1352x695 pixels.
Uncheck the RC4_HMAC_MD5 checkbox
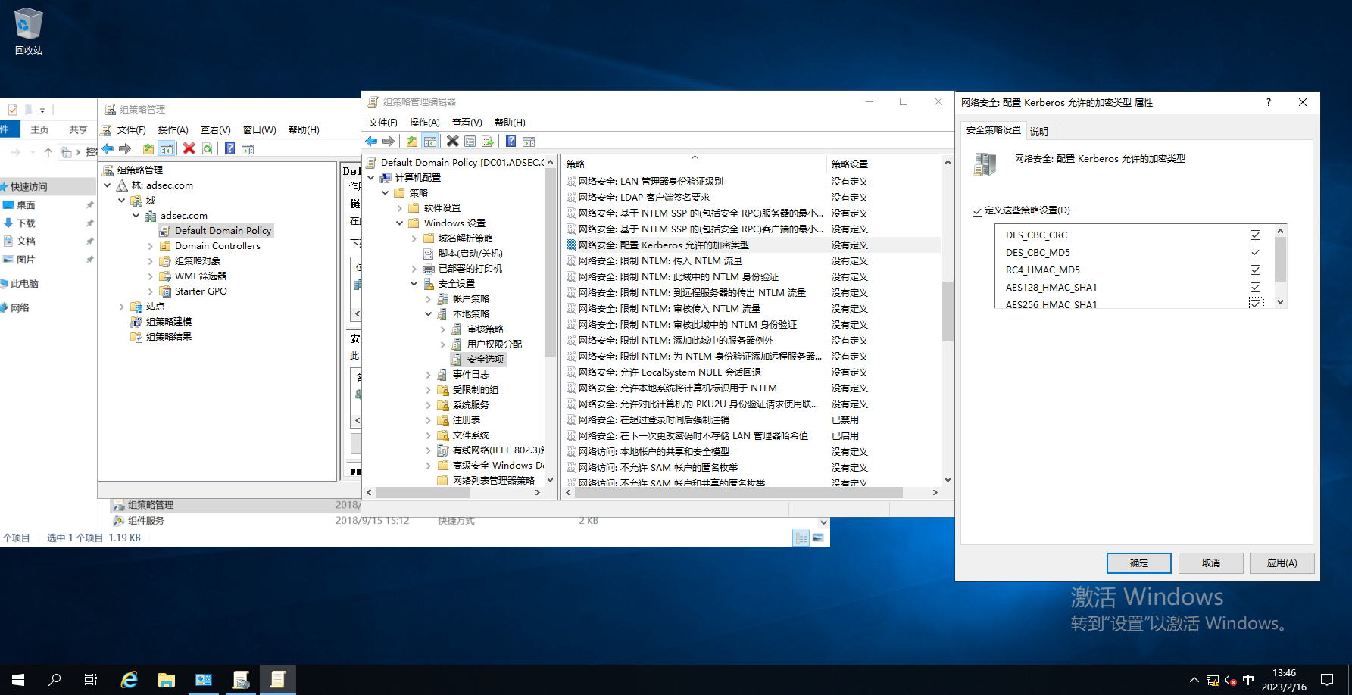[1255, 270]
